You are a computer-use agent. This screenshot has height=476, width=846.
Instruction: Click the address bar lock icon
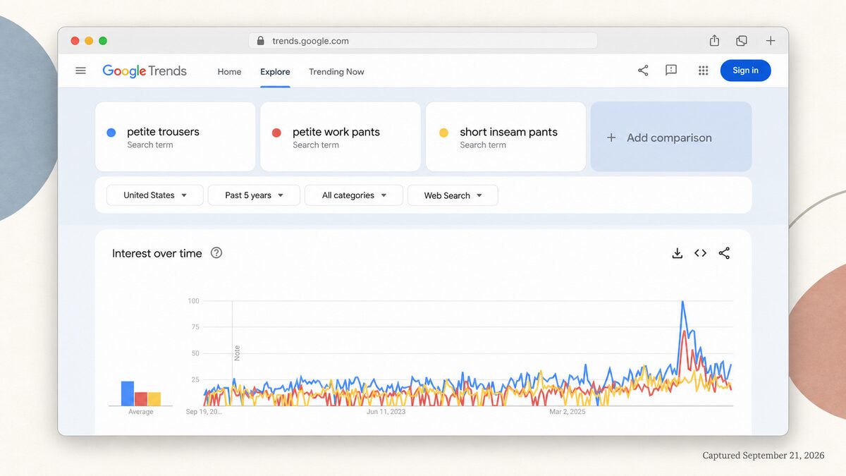coord(260,41)
